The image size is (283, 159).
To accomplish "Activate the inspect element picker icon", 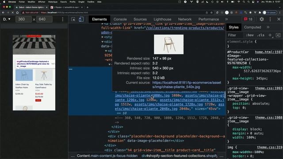I will [73, 19].
